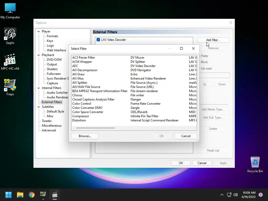Viewport: 268px width, 201px height.
Task: Launch the MPC-HC x64 desktop shortcut
Action: click(x=10, y=62)
